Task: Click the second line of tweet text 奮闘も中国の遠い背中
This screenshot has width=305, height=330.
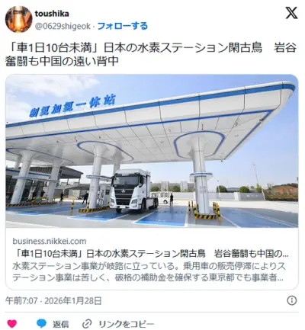Action: coord(62,61)
